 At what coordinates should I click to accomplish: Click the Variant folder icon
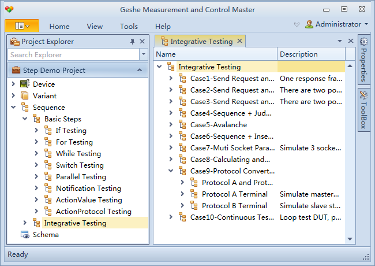click(x=25, y=95)
